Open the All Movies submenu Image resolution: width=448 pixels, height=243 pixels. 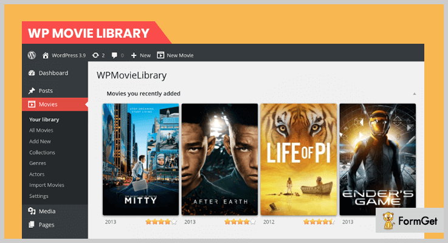coord(41,130)
